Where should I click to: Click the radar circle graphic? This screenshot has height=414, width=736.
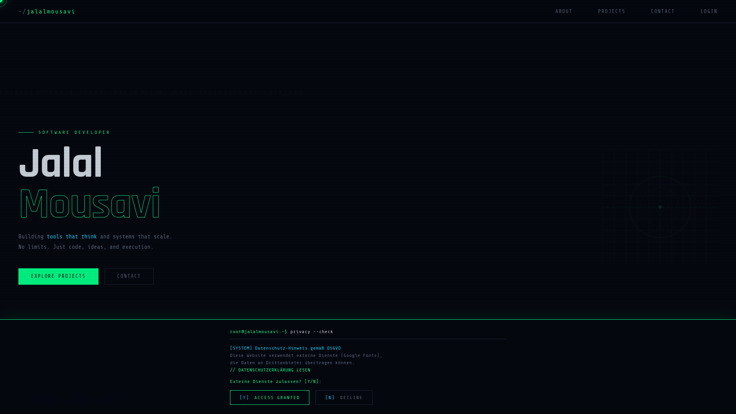click(x=660, y=207)
